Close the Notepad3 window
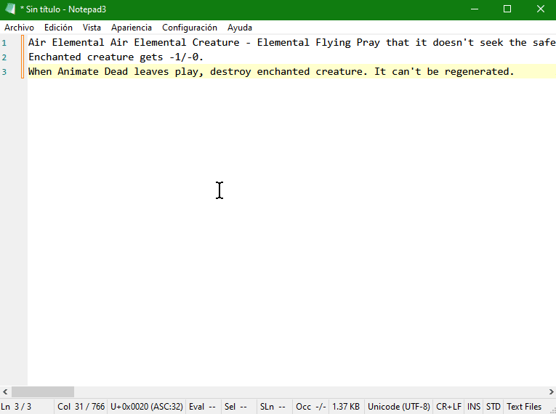This screenshot has height=414, width=556. [540, 9]
